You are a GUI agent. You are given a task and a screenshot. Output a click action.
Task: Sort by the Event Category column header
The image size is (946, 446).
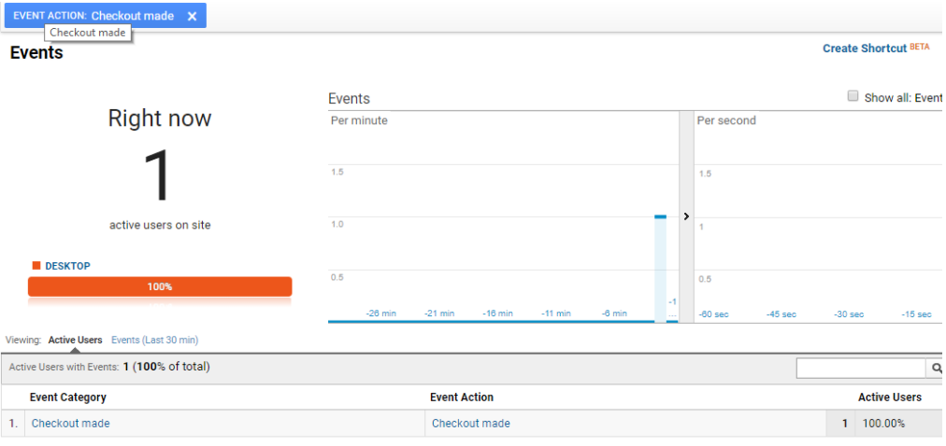[67, 397]
